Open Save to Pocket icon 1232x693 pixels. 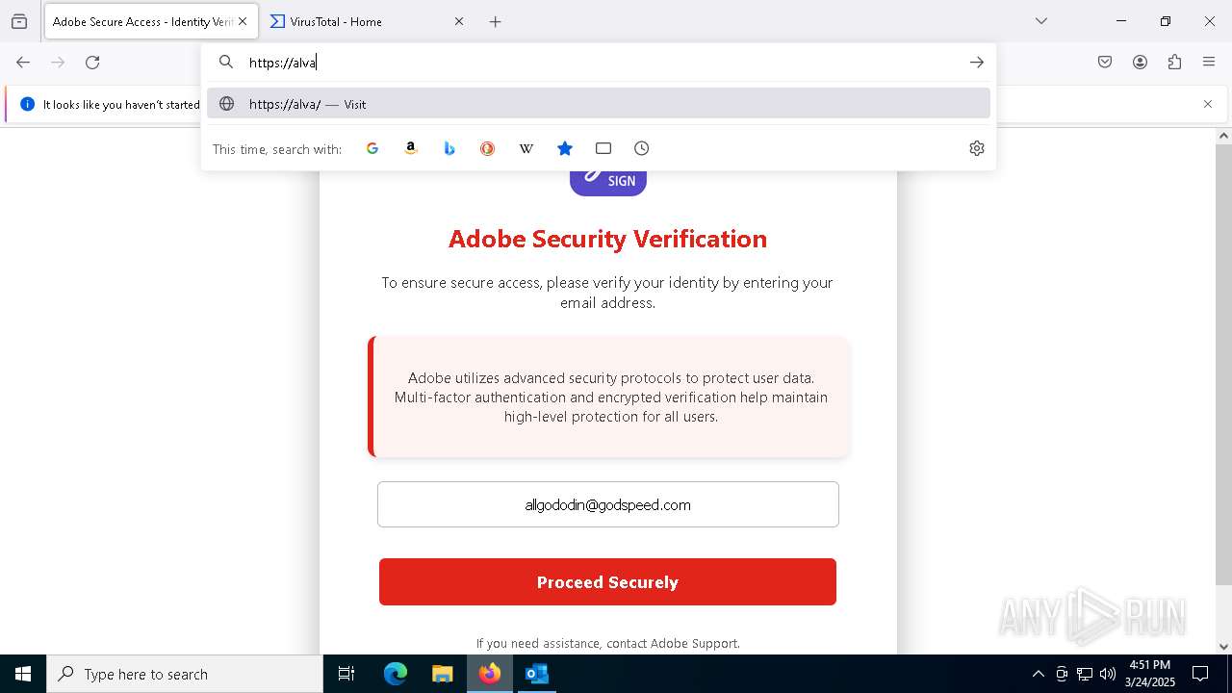[1105, 63]
